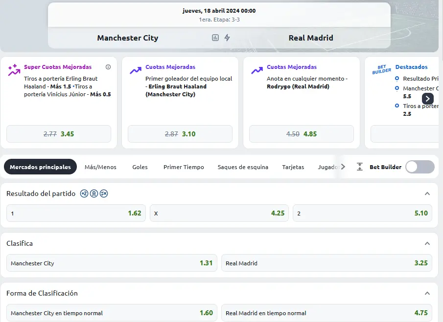Collapse the Forma de Clasificación section

point(427,293)
